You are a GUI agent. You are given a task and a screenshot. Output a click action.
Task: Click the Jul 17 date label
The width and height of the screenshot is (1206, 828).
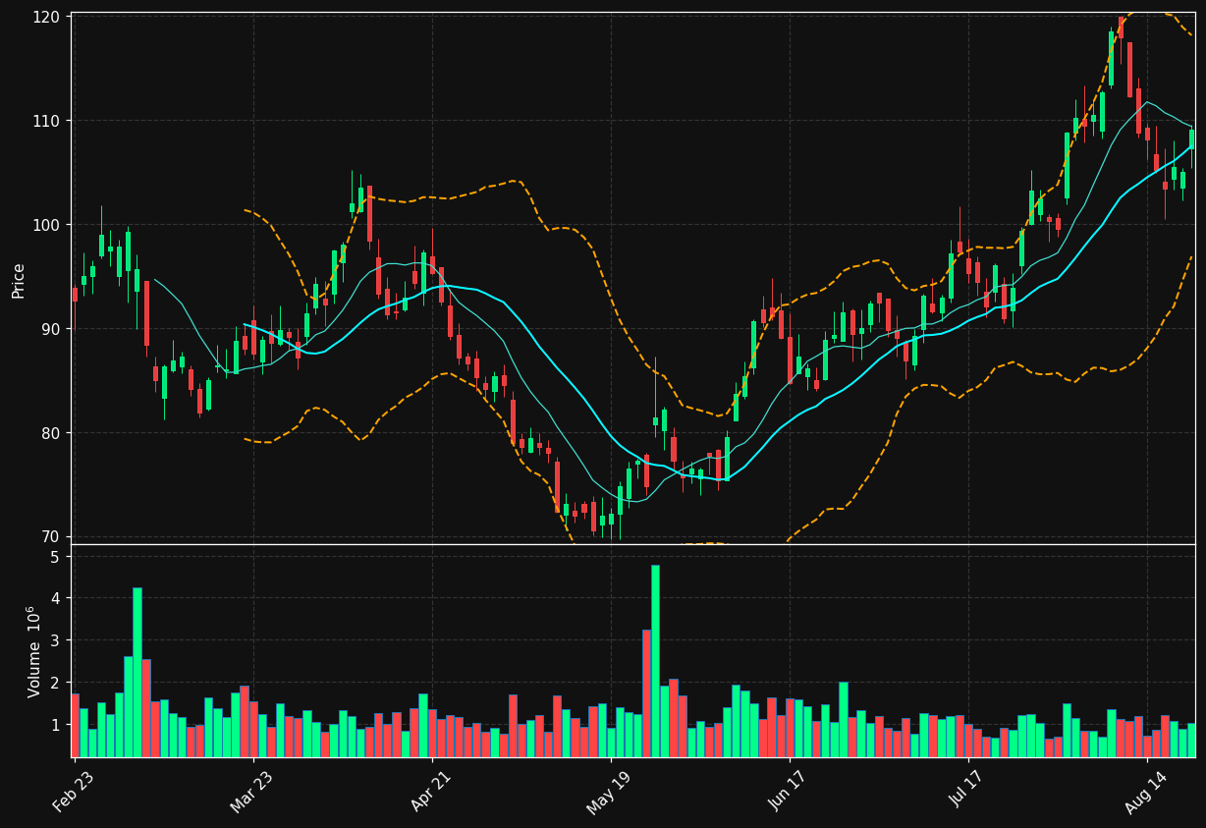[x=968, y=791]
